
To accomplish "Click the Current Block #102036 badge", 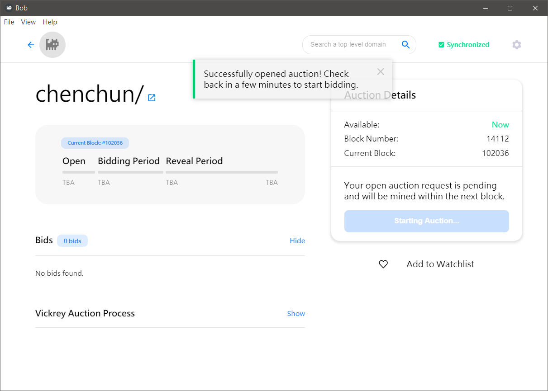I will pos(95,143).
